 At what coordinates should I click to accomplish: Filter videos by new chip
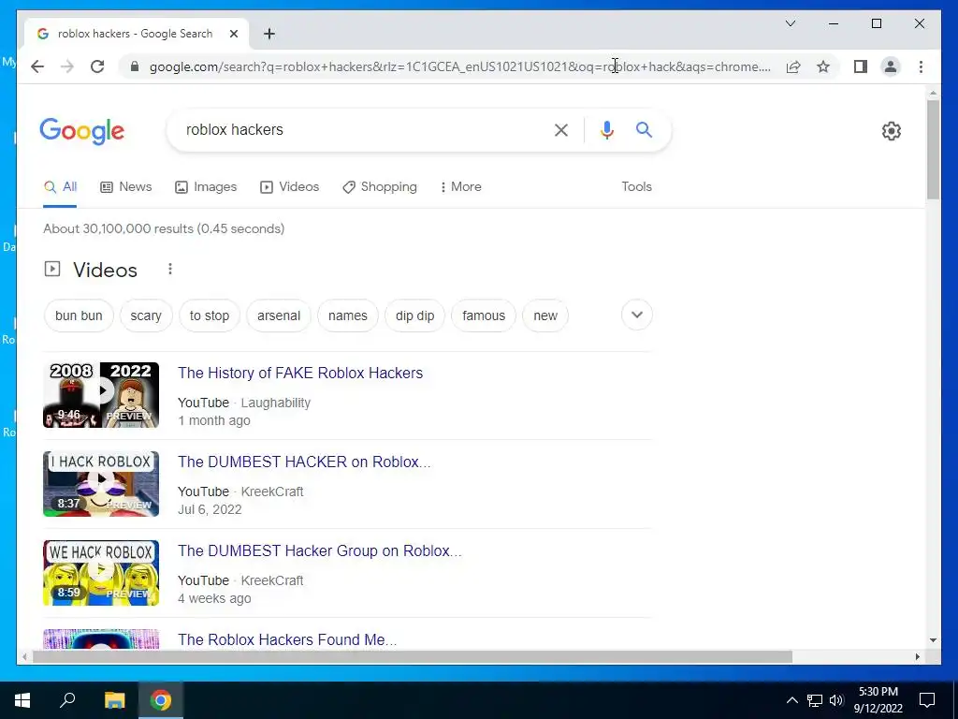545,315
